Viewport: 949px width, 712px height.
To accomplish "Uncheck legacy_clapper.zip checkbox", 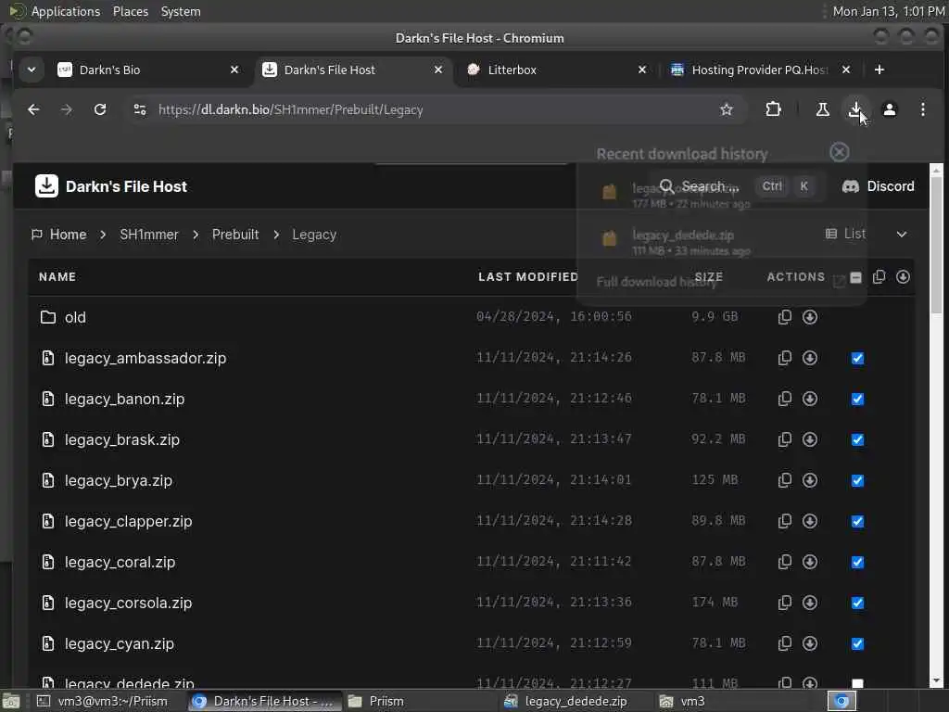I will 857,521.
